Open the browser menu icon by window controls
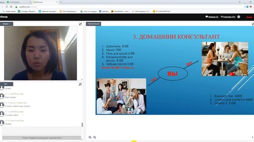 pyautogui.click(x=239, y=2)
